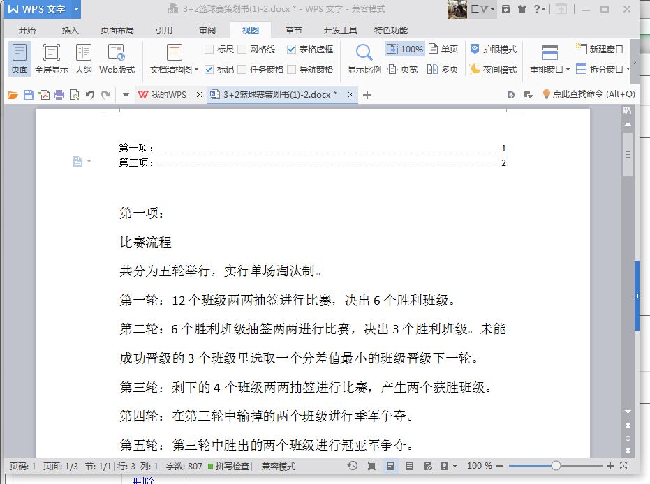Screen dimensions: 650x484
Task: Uncheck the 表格虚框 checkbox
Action: [291, 50]
